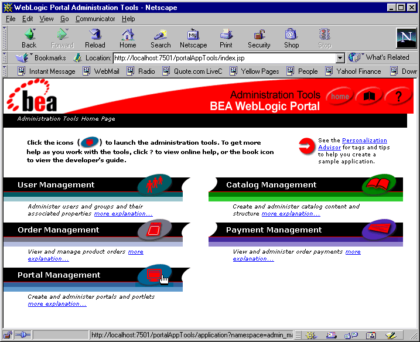Open Navigator from component bar
This screenshot has width=420, height=342.
(311, 335)
